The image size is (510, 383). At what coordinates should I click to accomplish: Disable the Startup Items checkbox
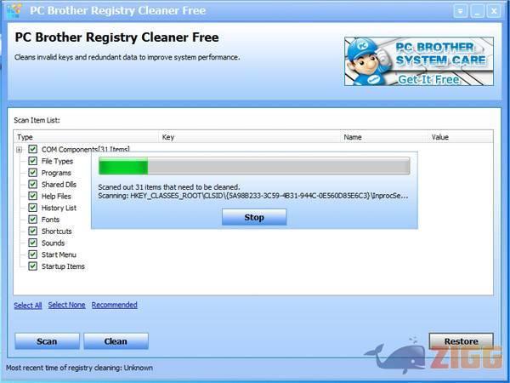(x=32, y=266)
